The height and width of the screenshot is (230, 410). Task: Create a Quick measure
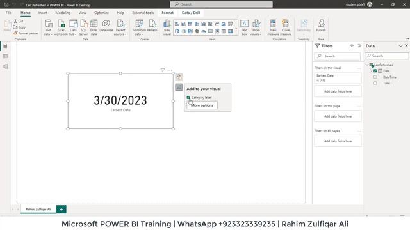[286, 27]
